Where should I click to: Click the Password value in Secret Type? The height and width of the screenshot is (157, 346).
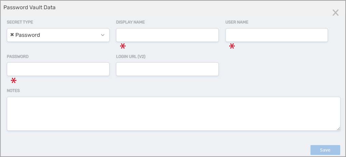[28, 35]
